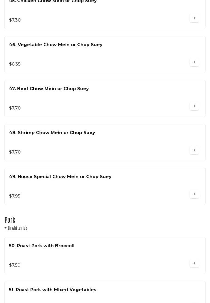This screenshot has width=210, height=303.
Task: Open 51. Roast Pork with Mixed Vegetables
Action: (x=52, y=290)
